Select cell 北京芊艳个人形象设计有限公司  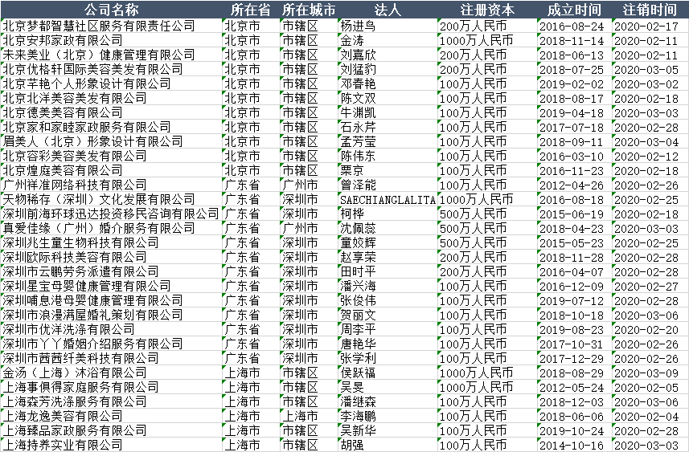tap(111, 83)
